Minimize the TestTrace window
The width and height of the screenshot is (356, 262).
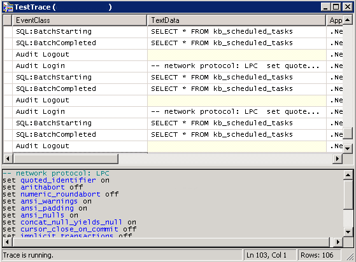(x=325, y=7)
